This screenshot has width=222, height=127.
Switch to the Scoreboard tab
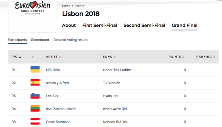tap(40, 40)
